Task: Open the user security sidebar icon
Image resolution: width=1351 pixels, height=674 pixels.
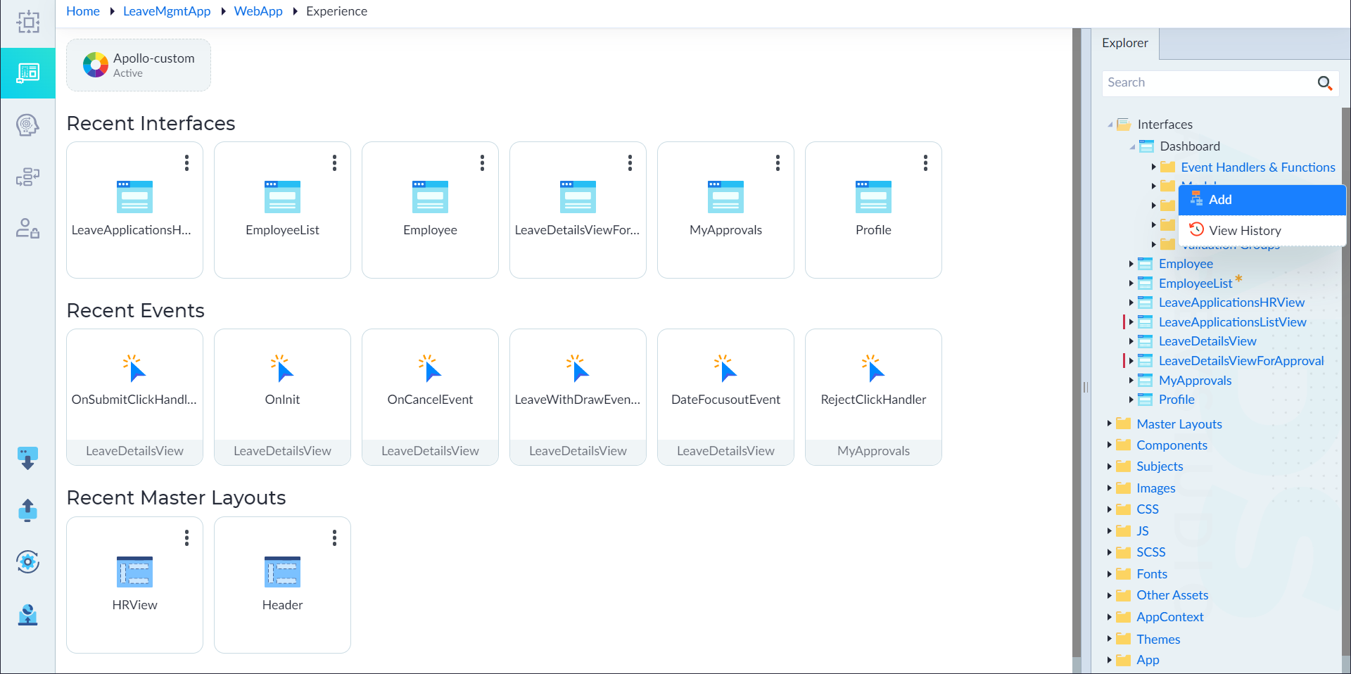Action: point(27,228)
